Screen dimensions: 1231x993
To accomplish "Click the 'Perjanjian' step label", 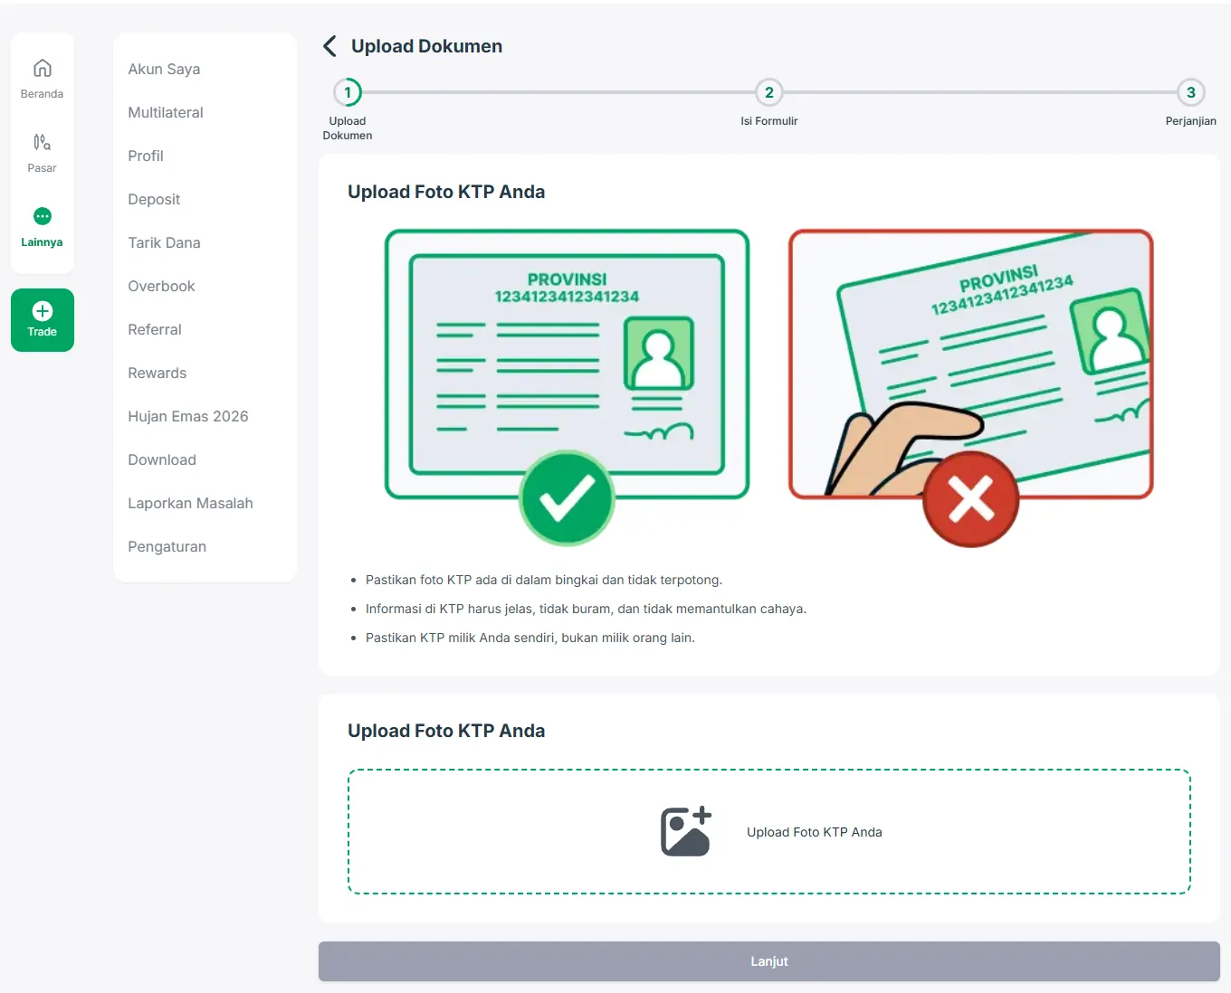I will pyautogui.click(x=1191, y=121).
